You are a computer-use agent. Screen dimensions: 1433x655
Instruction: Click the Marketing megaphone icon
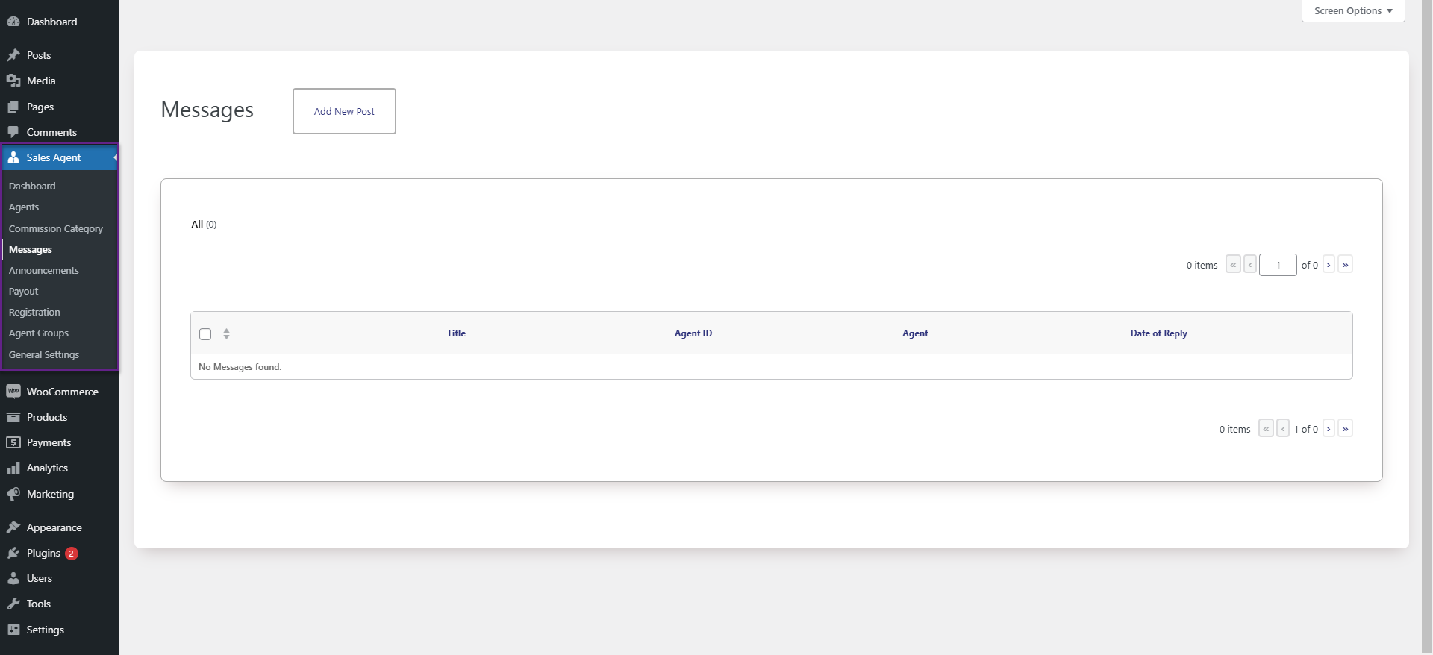[x=13, y=494]
